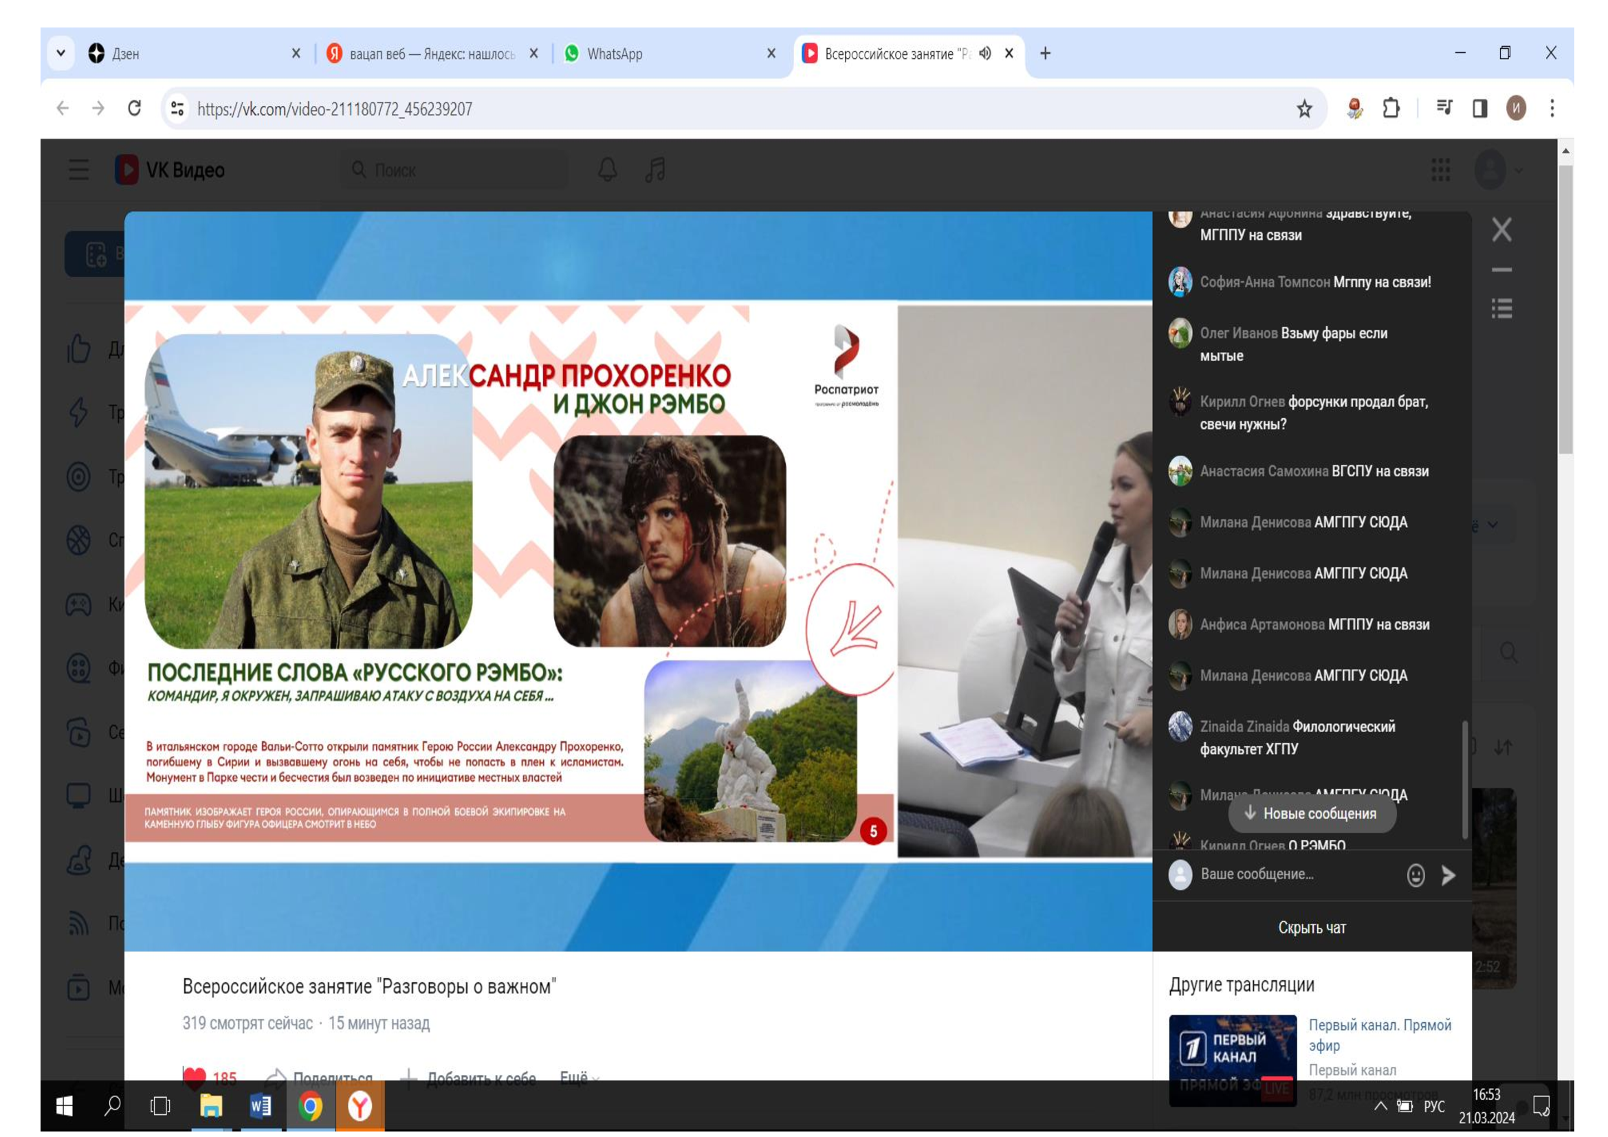
Task: Open the browser extensions puzzle icon
Action: [x=1391, y=109]
